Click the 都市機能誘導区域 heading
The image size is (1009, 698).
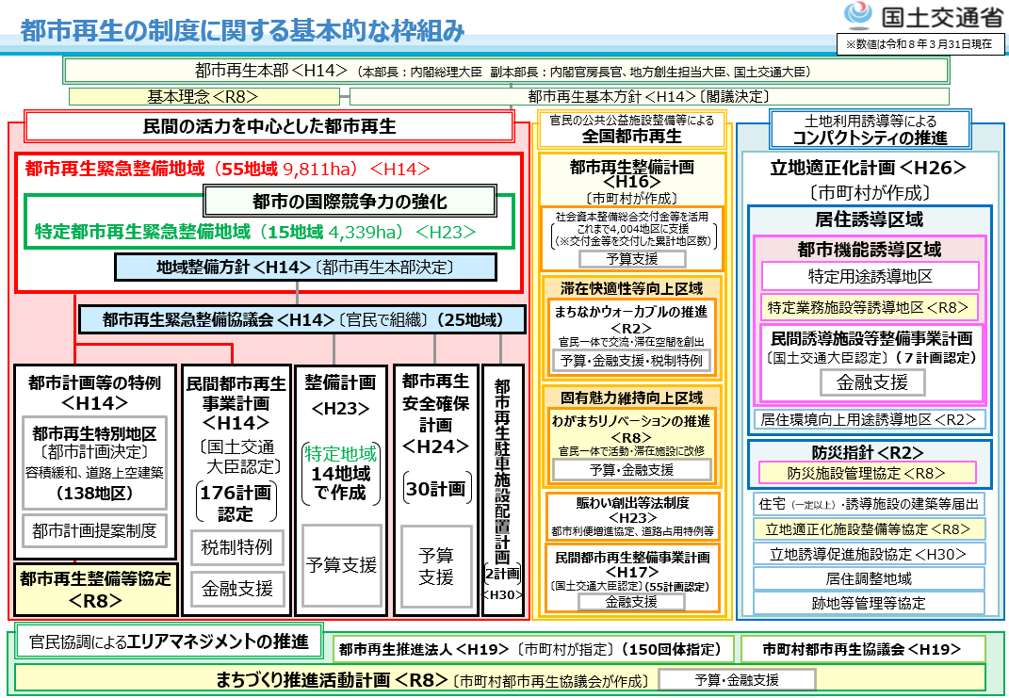(x=869, y=250)
